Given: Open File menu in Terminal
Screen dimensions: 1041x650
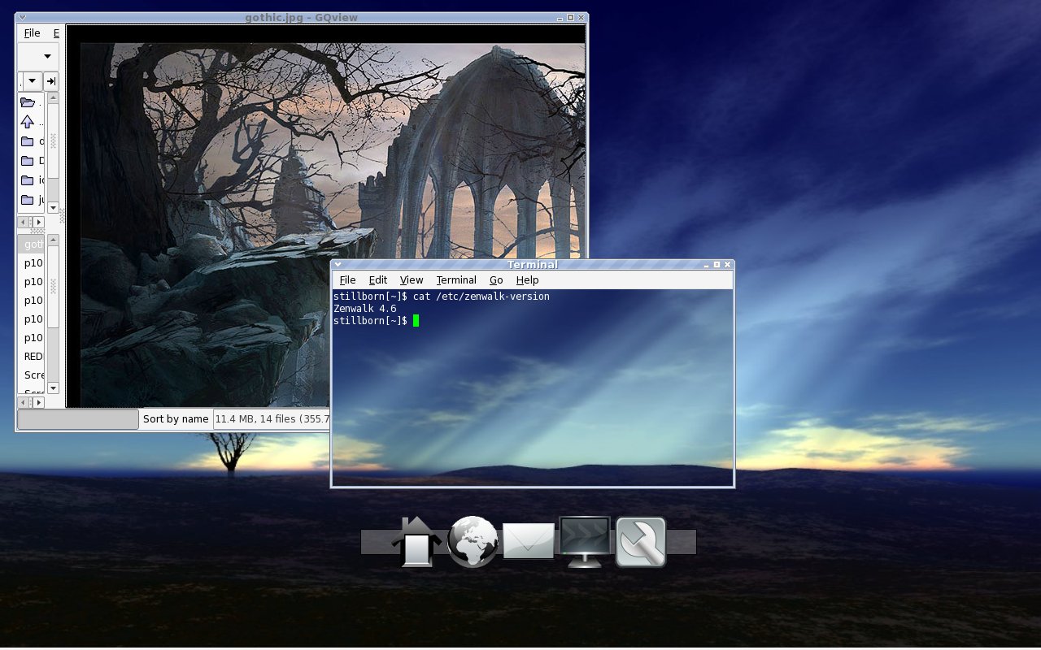Looking at the screenshot, I should point(348,280).
